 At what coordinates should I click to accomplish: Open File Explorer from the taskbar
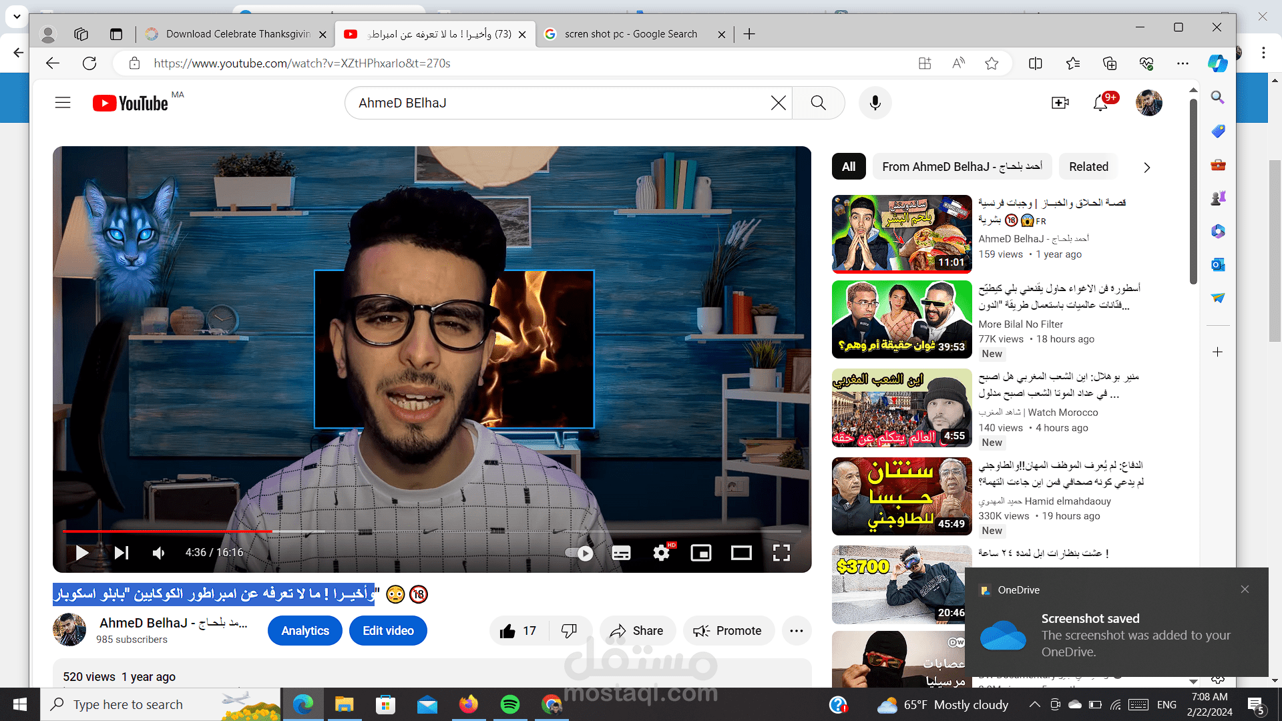pos(344,704)
